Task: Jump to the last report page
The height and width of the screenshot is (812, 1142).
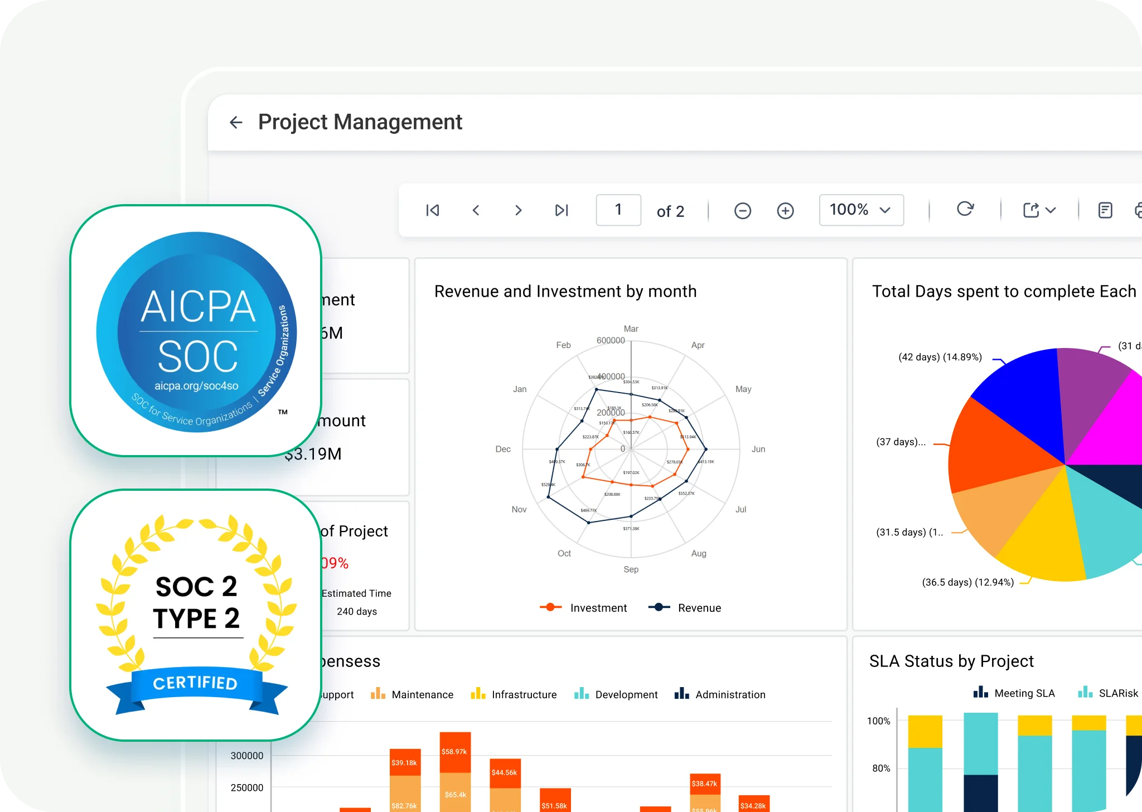Action: pos(562,210)
